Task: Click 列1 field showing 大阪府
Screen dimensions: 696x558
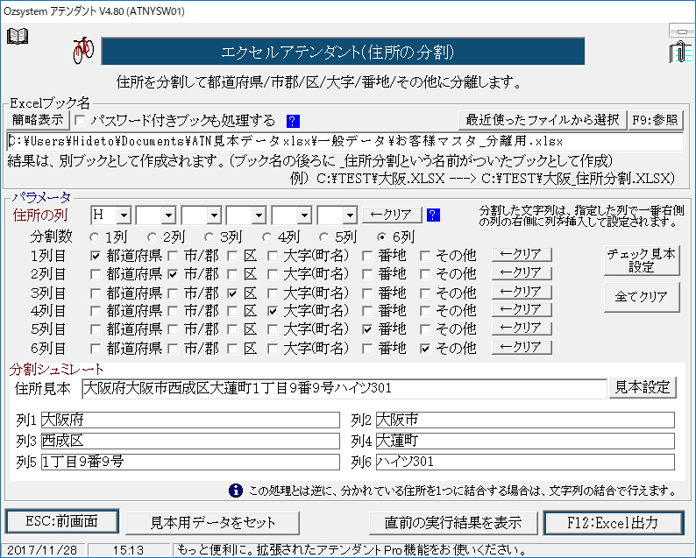Action: [x=190, y=420]
